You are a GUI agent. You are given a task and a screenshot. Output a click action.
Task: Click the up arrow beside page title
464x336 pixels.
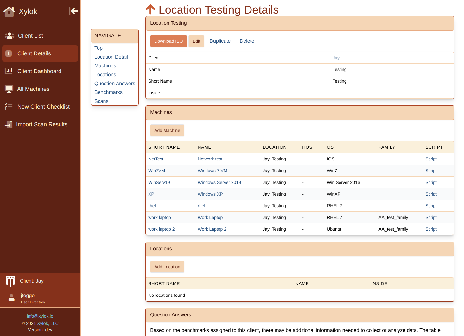click(150, 9)
